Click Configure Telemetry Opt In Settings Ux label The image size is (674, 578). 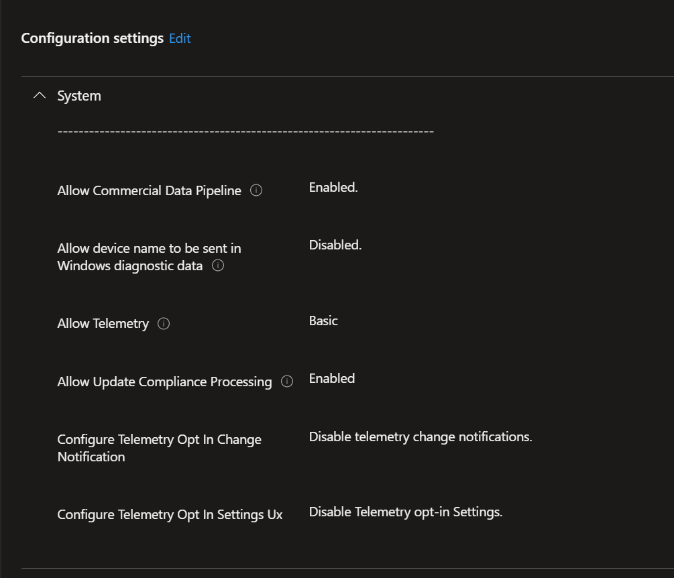click(x=170, y=514)
